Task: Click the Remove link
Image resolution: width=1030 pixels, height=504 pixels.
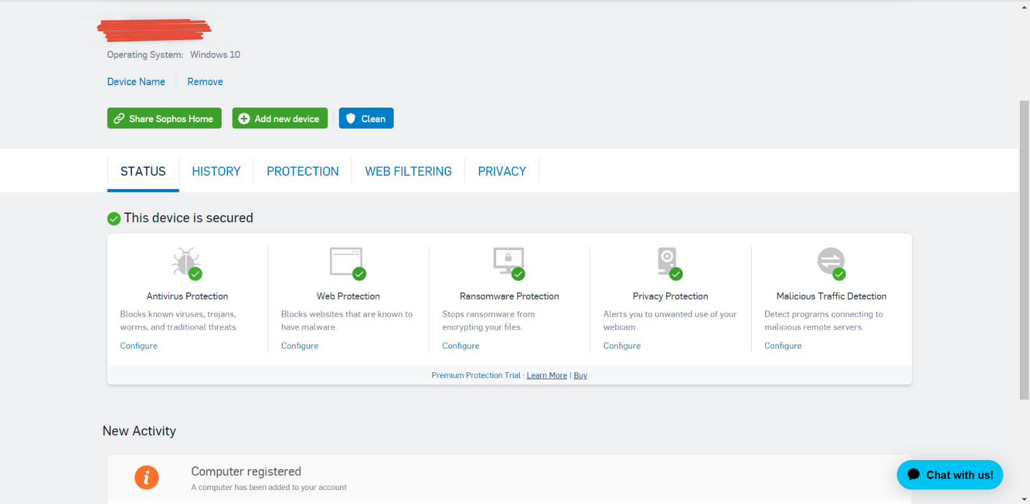Action: pos(205,81)
